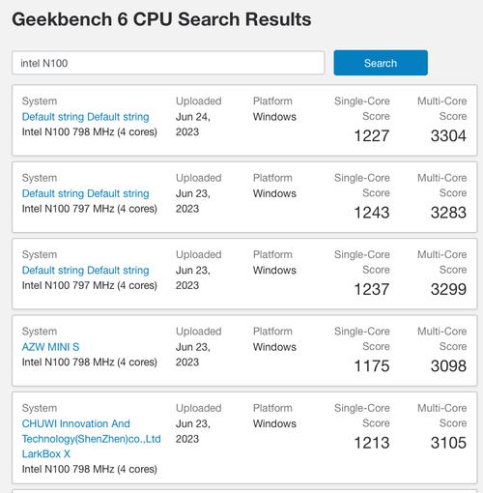This screenshot has width=483, height=493.
Task: Click the Geekbench 6 CPU Search Results heading
Action: point(161,19)
